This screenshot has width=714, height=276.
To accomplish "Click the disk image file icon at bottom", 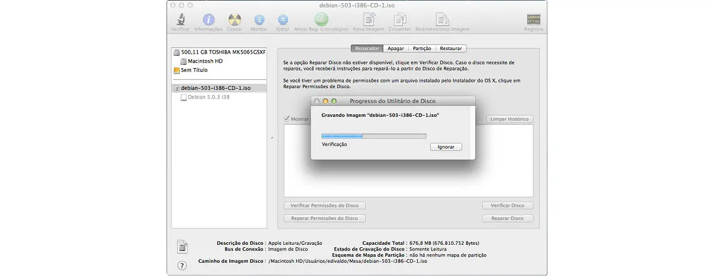I will [182, 246].
